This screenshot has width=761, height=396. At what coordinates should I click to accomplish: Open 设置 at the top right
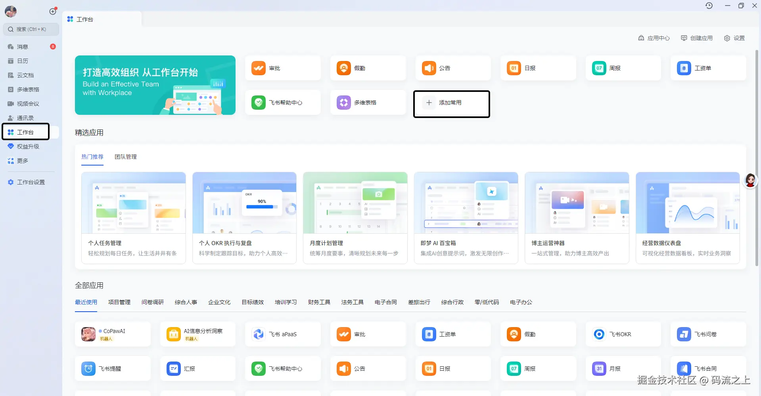click(x=734, y=38)
